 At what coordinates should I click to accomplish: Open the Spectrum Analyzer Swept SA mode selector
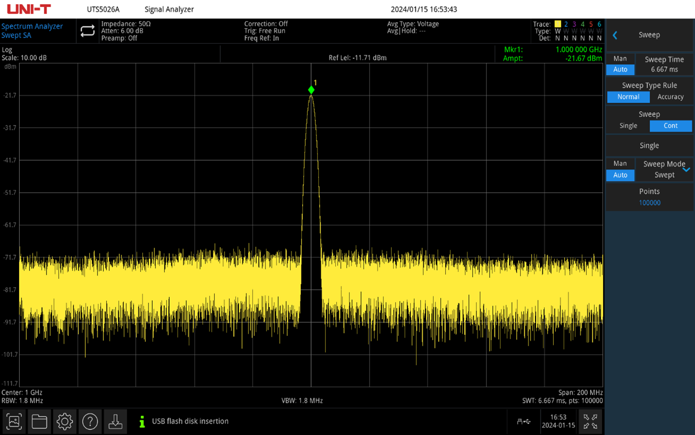[x=32, y=31]
